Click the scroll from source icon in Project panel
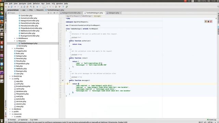 click(49, 13)
